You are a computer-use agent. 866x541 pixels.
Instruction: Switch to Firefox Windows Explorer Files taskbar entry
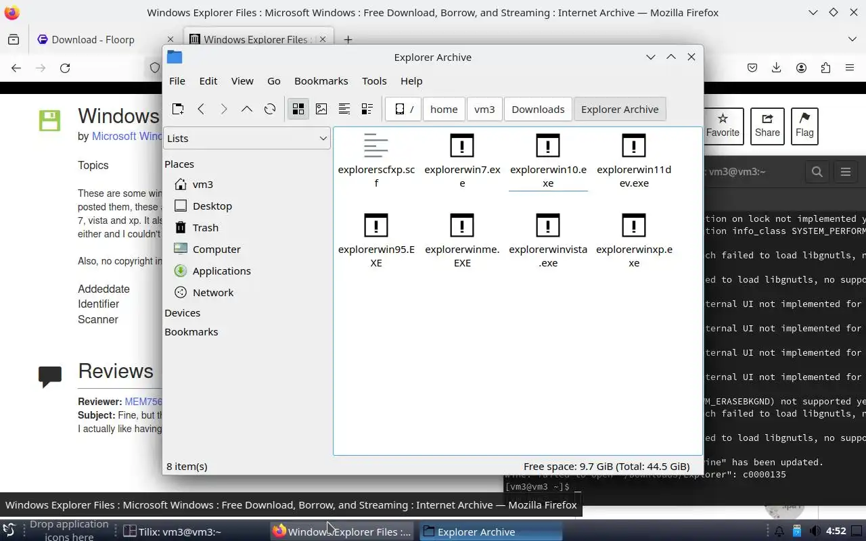click(342, 532)
